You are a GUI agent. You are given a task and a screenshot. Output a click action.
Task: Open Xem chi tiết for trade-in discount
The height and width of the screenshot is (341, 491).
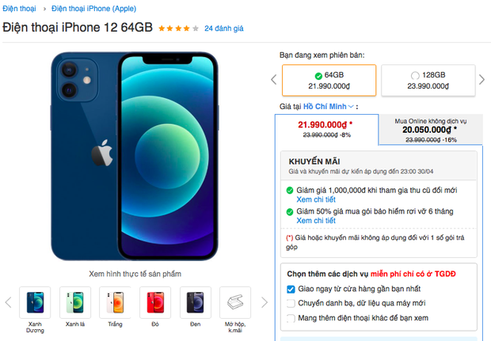pos(316,199)
